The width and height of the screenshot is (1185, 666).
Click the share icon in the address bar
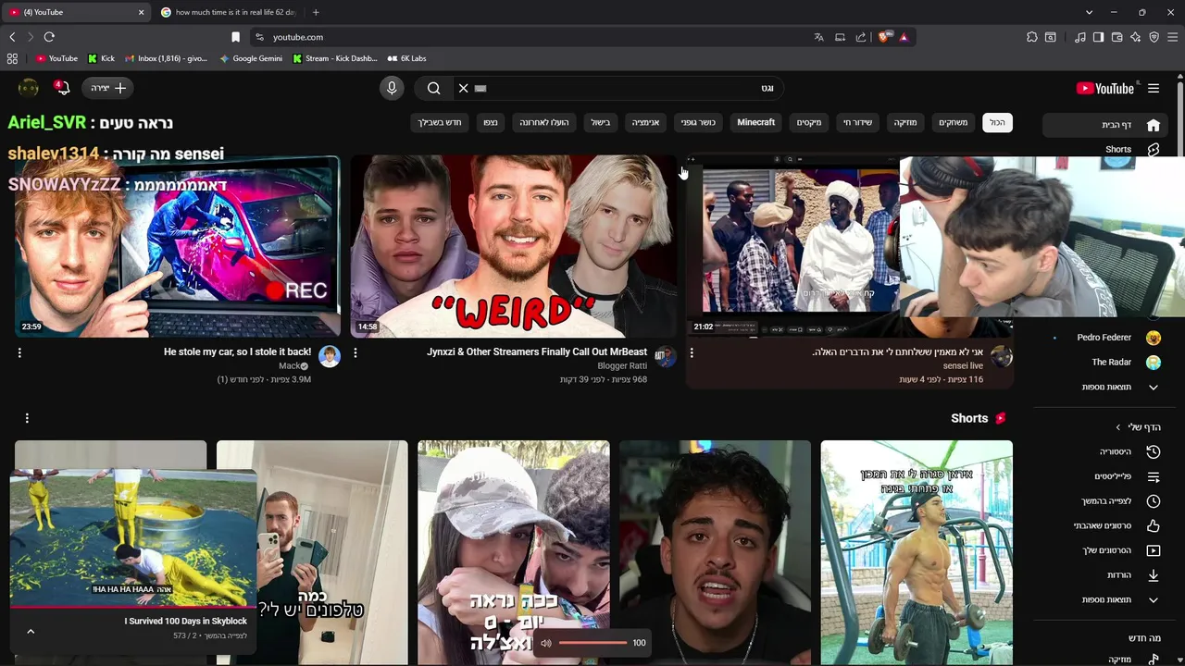[861, 37]
